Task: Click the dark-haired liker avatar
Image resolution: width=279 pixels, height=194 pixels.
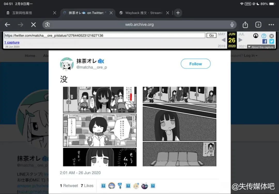Action: tap(144, 186)
